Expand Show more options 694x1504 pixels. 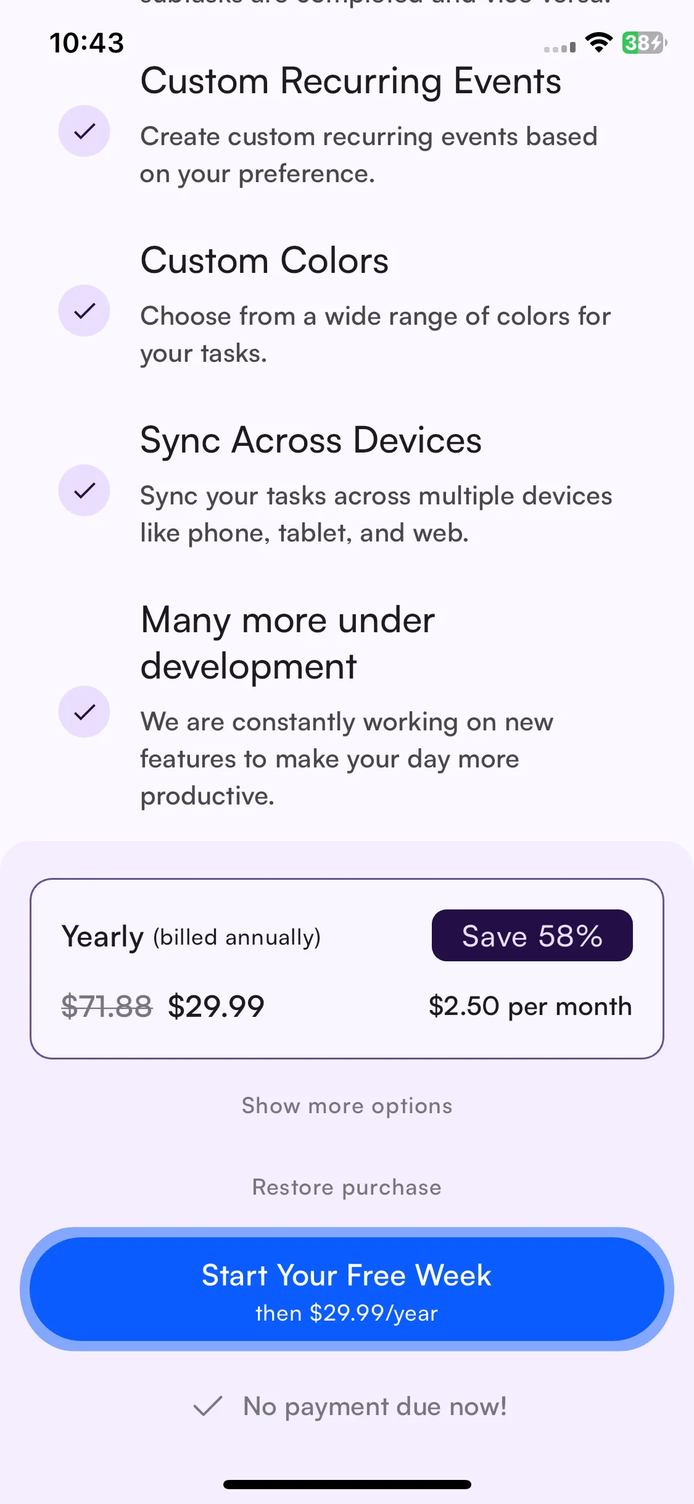pos(347,1106)
